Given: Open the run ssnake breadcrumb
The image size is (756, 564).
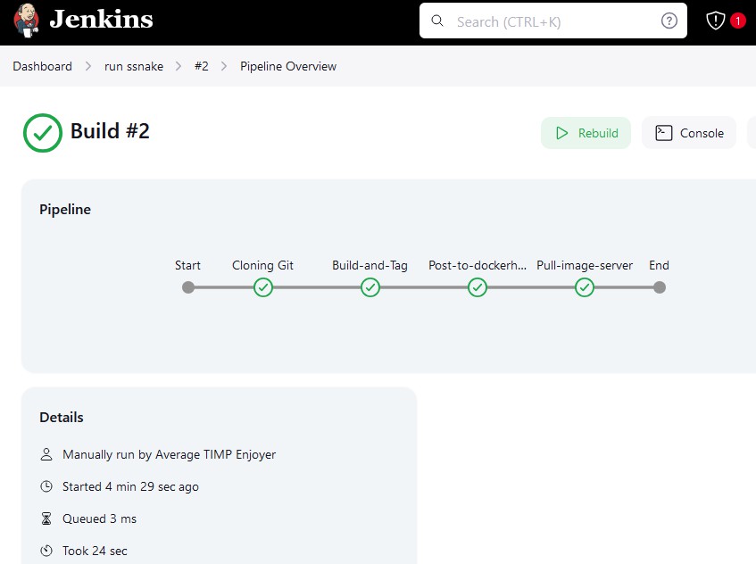Looking at the screenshot, I should (x=134, y=66).
